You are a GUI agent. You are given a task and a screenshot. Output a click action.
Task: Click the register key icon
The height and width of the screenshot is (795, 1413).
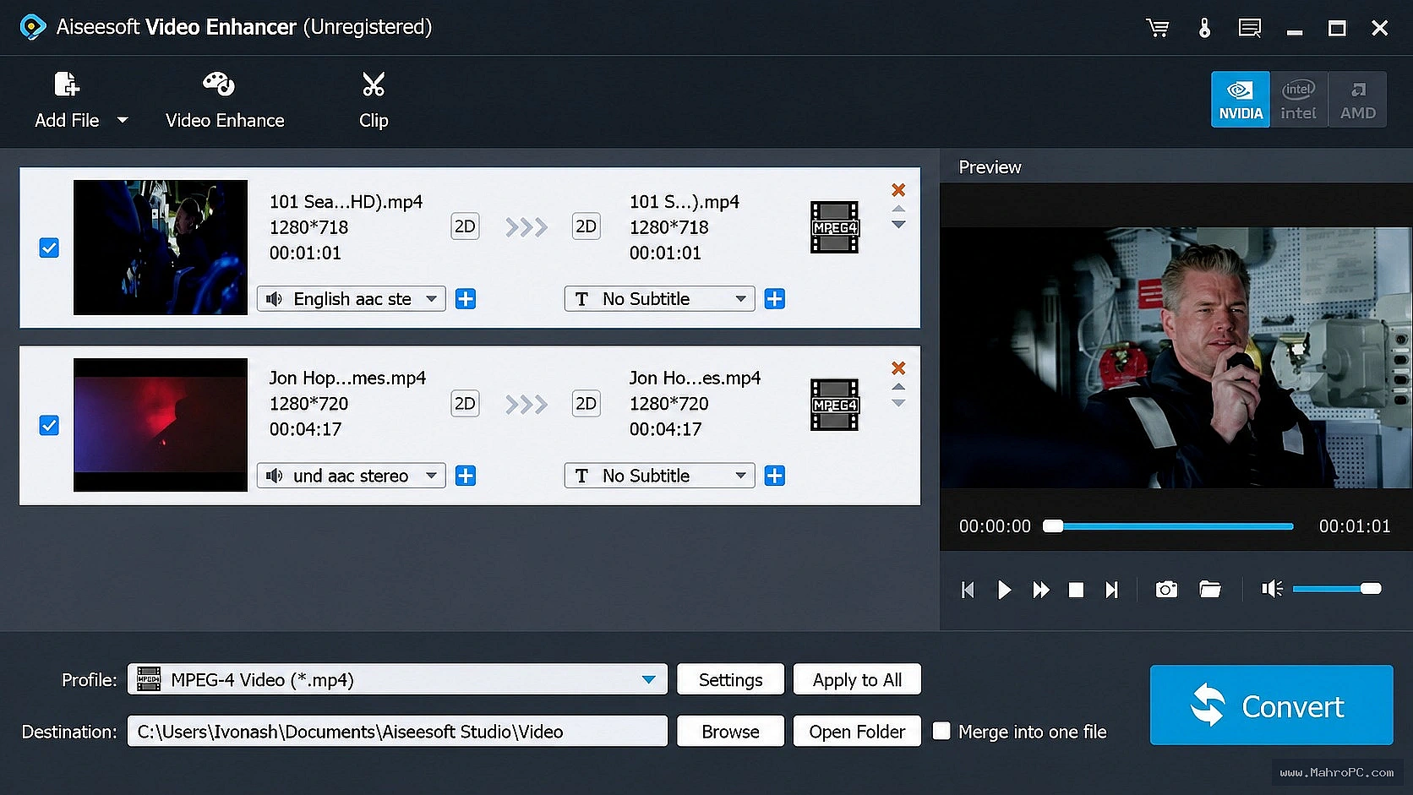[x=1204, y=28]
